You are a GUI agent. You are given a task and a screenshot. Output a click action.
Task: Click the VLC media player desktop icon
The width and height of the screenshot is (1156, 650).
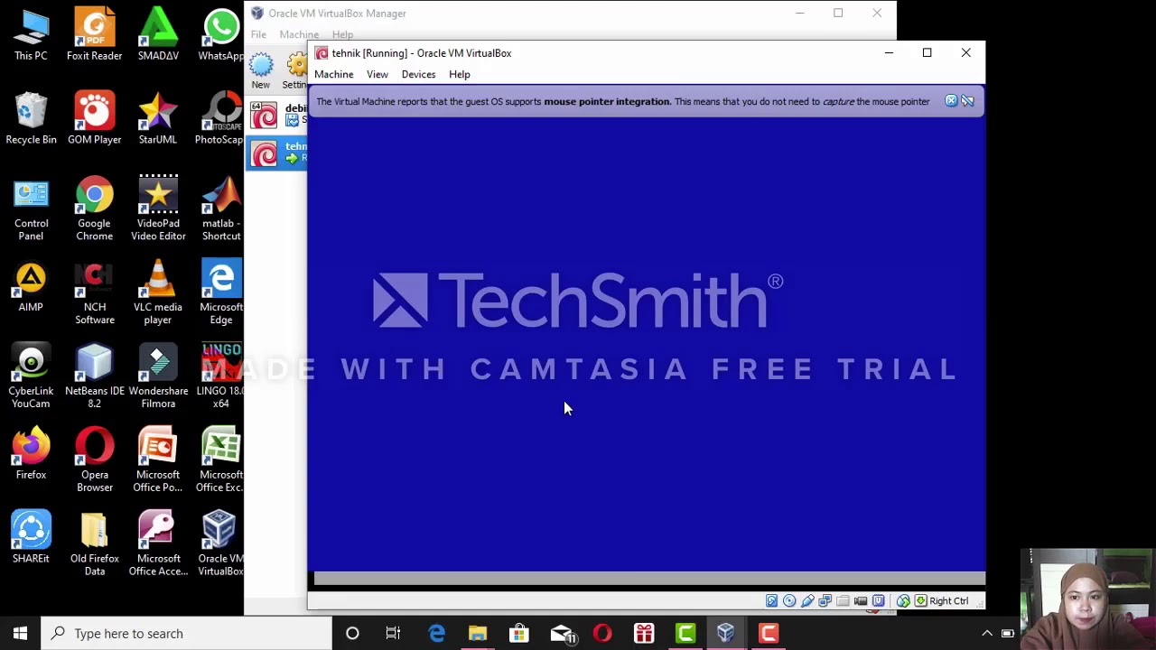point(158,292)
